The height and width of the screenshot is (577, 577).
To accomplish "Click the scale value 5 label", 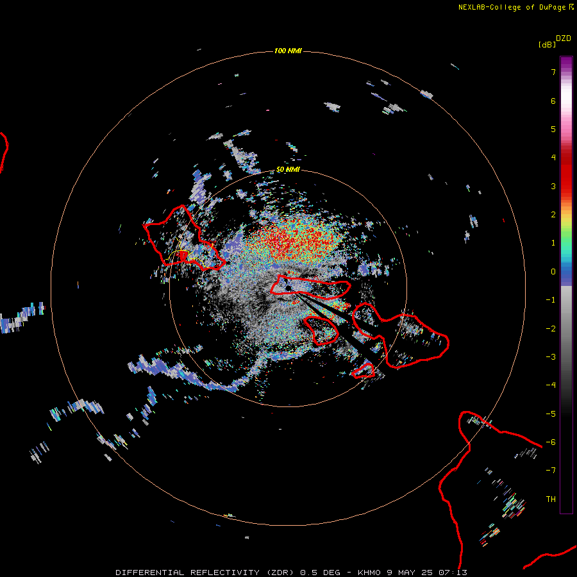I will coord(553,129).
